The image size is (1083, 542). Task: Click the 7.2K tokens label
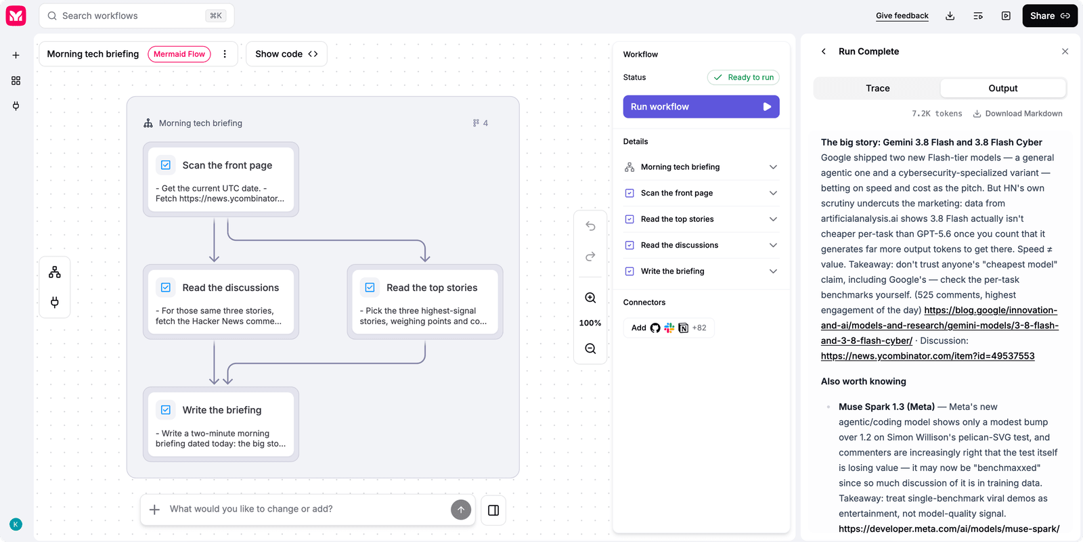point(937,114)
